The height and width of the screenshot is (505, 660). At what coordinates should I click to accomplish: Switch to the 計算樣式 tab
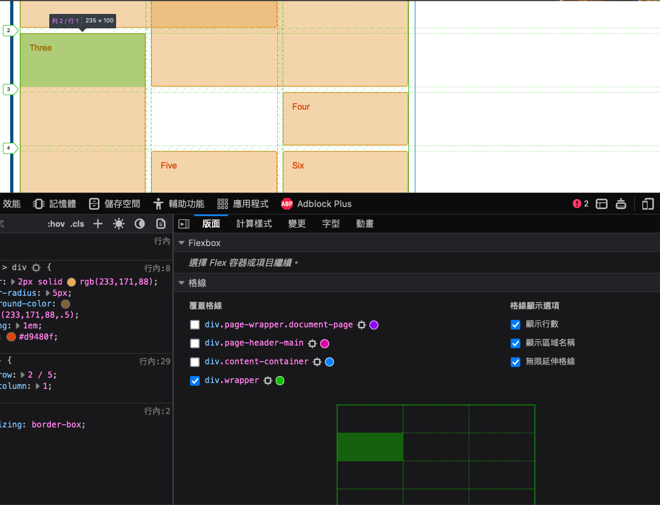pos(254,224)
